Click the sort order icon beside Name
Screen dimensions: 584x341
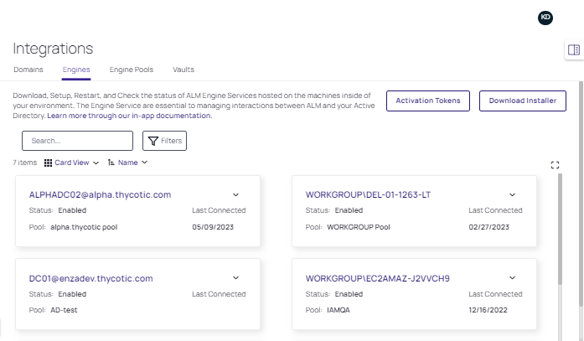pyautogui.click(x=111, y=163)
